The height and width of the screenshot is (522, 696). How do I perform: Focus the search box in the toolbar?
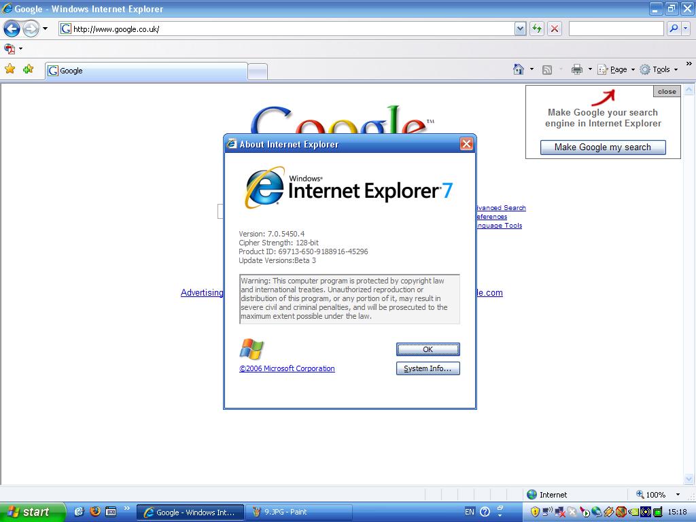pyautogui.click(x=616, y=29)
